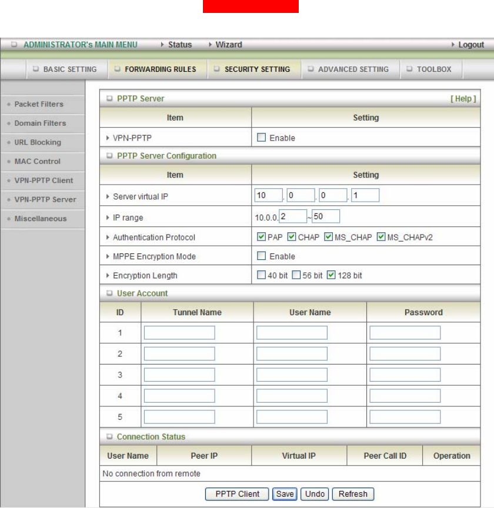Toggle the MS_CHAP checkbox
This screenshot has width=494, height=508.
tap(328, 237)
